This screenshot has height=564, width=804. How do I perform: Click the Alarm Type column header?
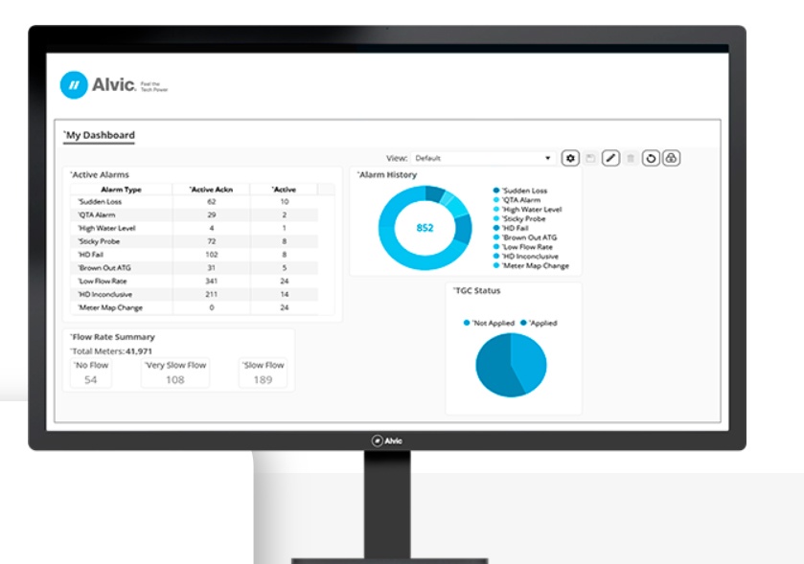(121, 190)
